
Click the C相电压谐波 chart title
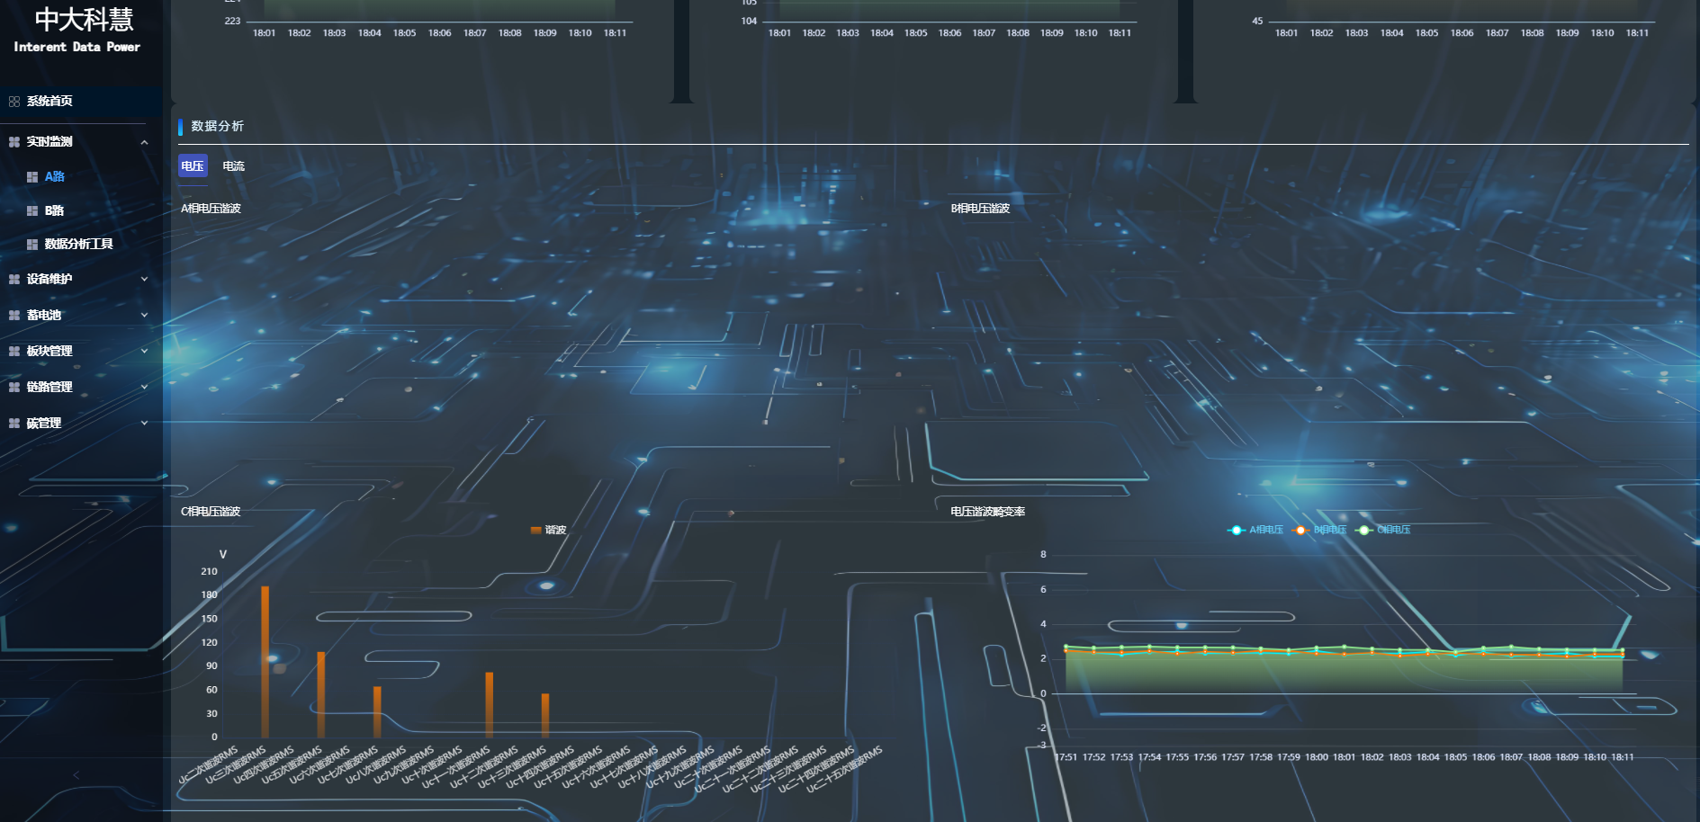[x=211, y=512]
